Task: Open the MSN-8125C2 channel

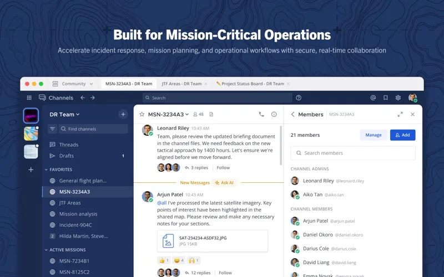Action: point(88,272)
